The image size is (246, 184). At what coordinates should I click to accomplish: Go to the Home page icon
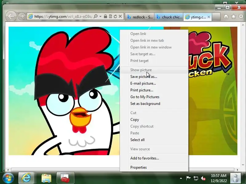226,17
